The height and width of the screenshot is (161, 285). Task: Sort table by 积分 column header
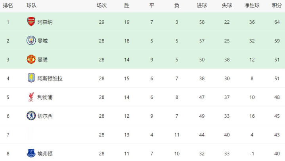coord(277,6)
